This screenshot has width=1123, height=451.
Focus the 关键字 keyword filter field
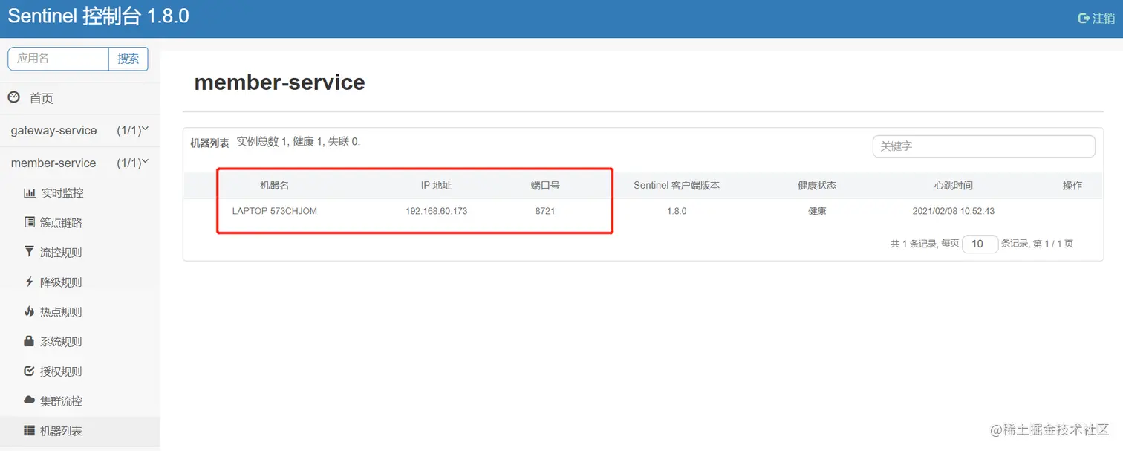(x=983, y=146)
